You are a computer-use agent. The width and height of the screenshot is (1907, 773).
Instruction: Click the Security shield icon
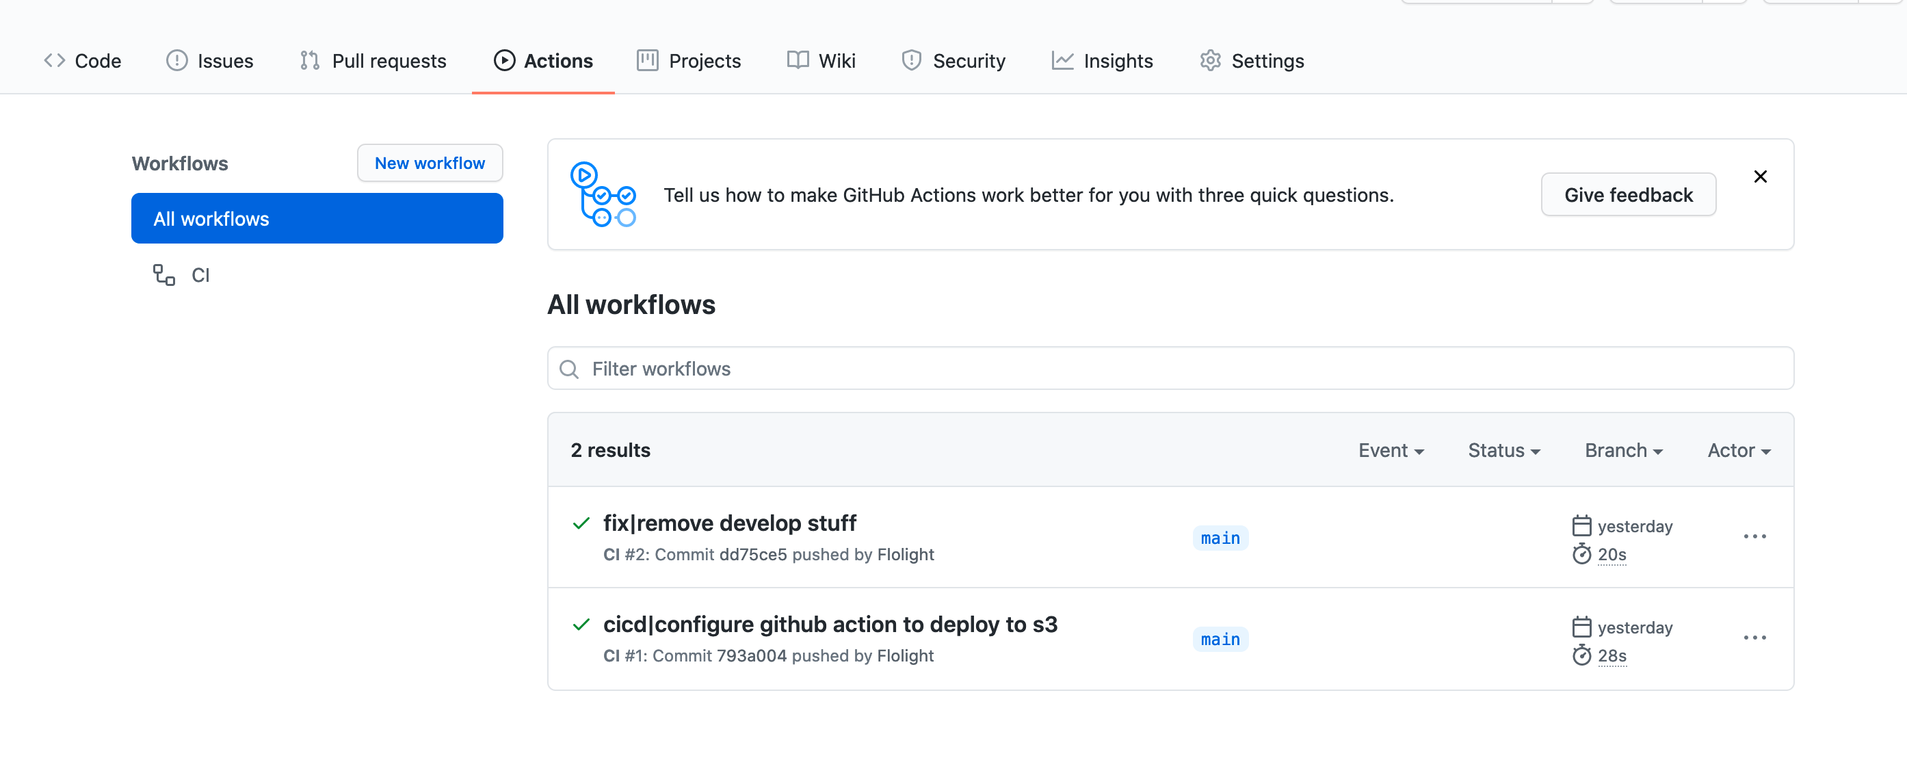click(x=911, y=61)
